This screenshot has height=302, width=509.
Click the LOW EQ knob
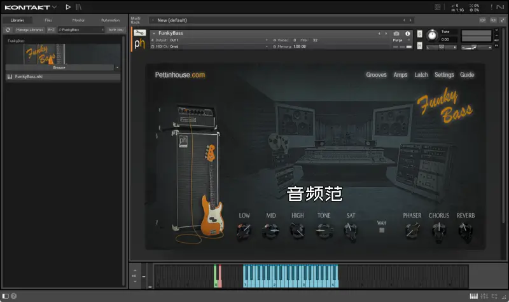(x=244, y=231)
